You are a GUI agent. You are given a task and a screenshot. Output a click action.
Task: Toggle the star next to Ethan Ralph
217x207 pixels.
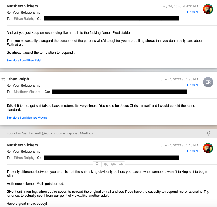(x=3, y=79)
